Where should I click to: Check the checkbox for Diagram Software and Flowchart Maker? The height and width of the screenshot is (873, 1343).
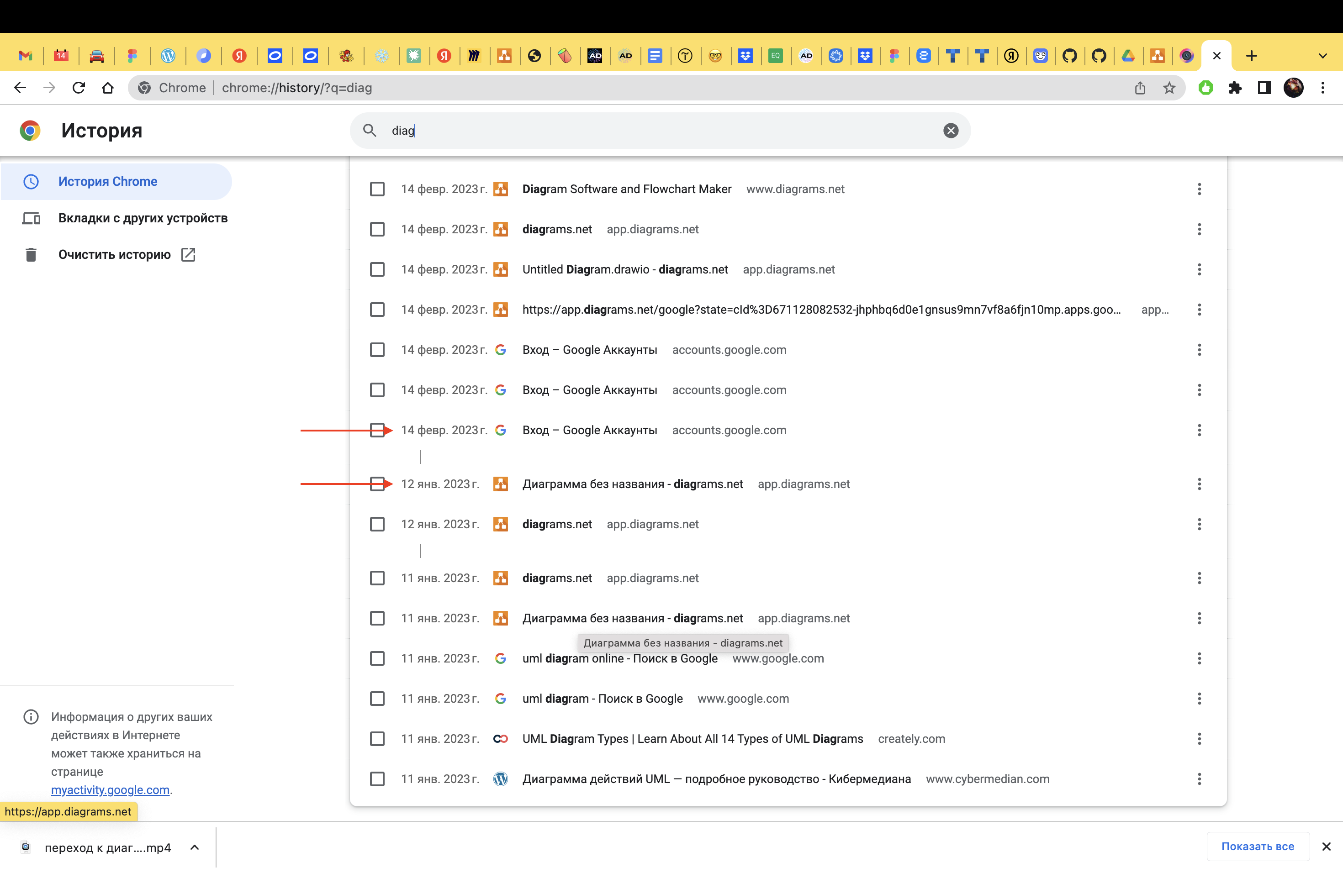point(377,189)
